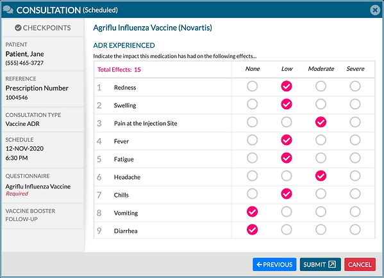
Task: Select None for Diarrhea
Action: point(252,229)
